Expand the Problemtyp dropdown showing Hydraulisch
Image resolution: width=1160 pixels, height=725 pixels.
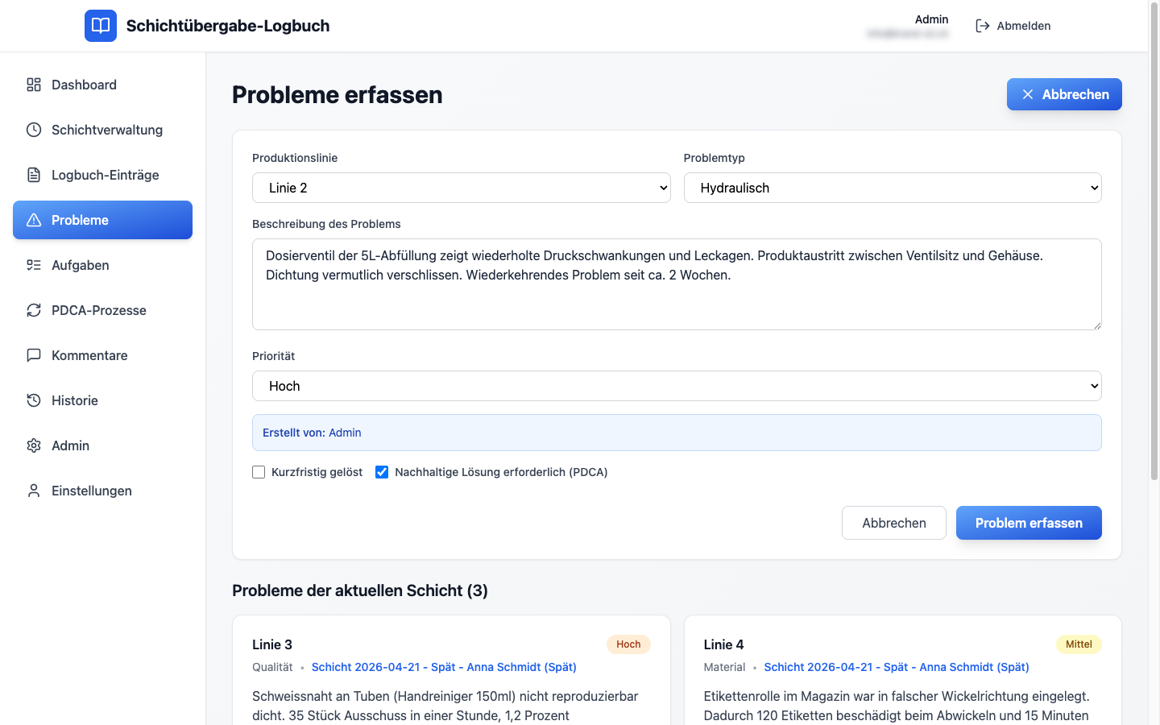pyautogui.click(x=892, y=188)
